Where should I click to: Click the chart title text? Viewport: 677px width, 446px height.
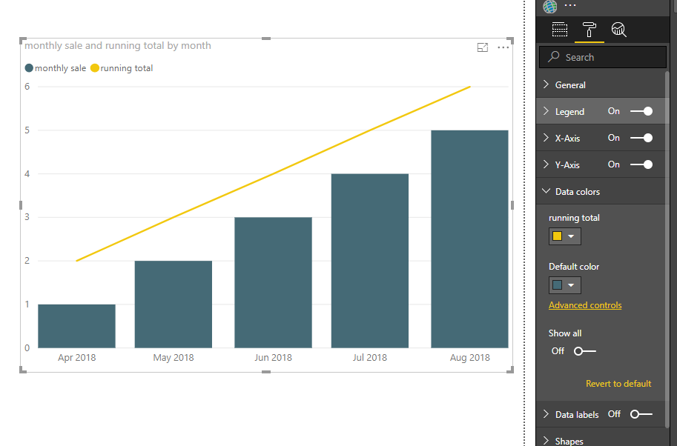(x=118, y=45)
